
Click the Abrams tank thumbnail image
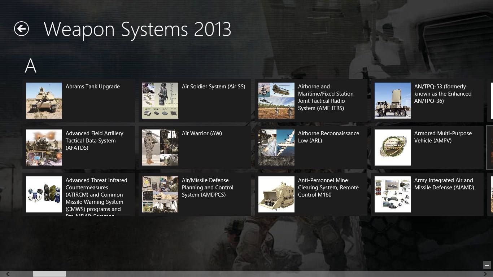tap(44, 100)
